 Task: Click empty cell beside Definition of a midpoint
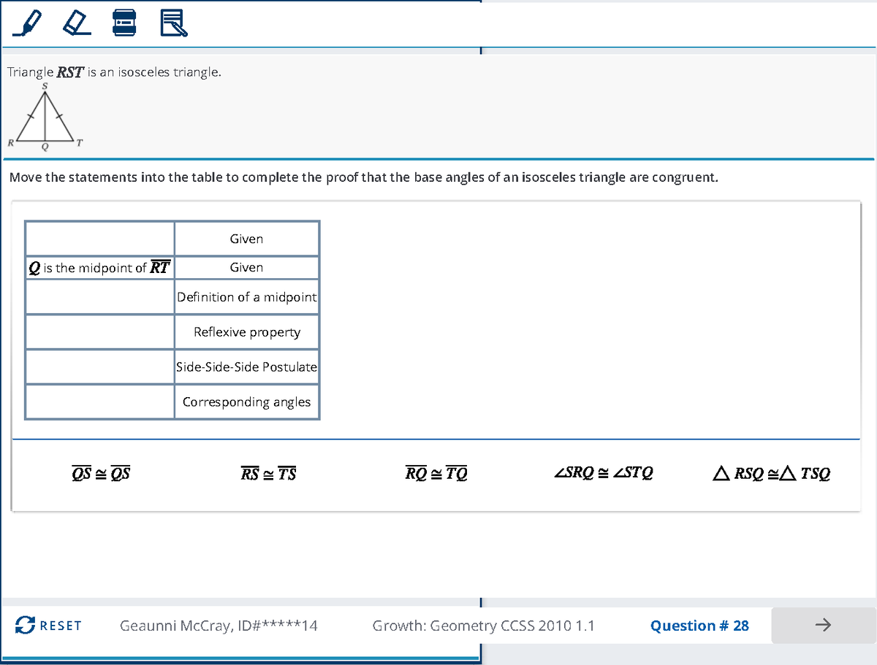(100, 297)
